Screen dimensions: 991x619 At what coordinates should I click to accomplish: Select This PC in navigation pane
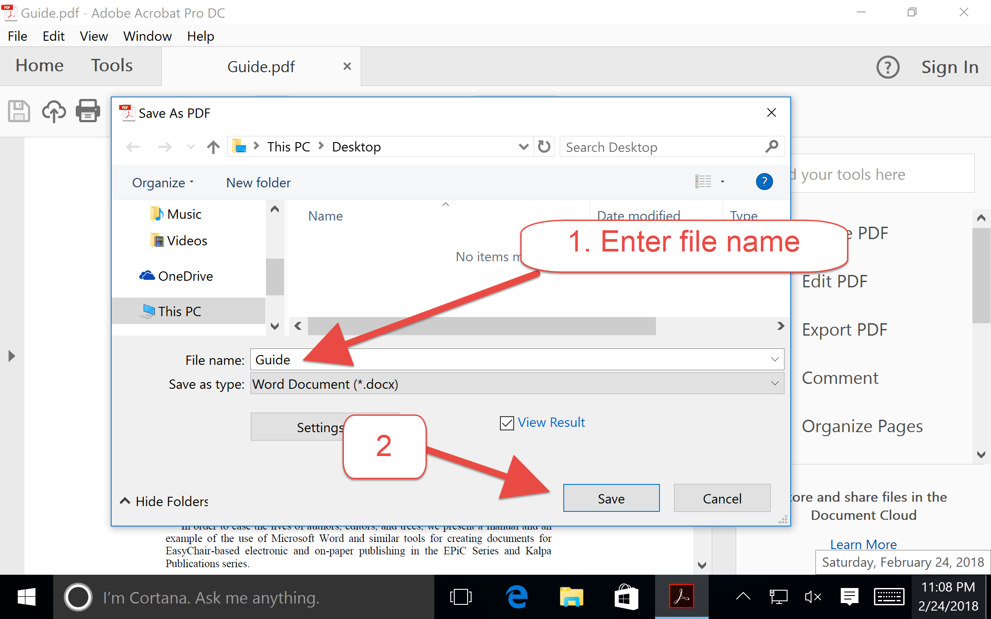(x=188, y=311)
